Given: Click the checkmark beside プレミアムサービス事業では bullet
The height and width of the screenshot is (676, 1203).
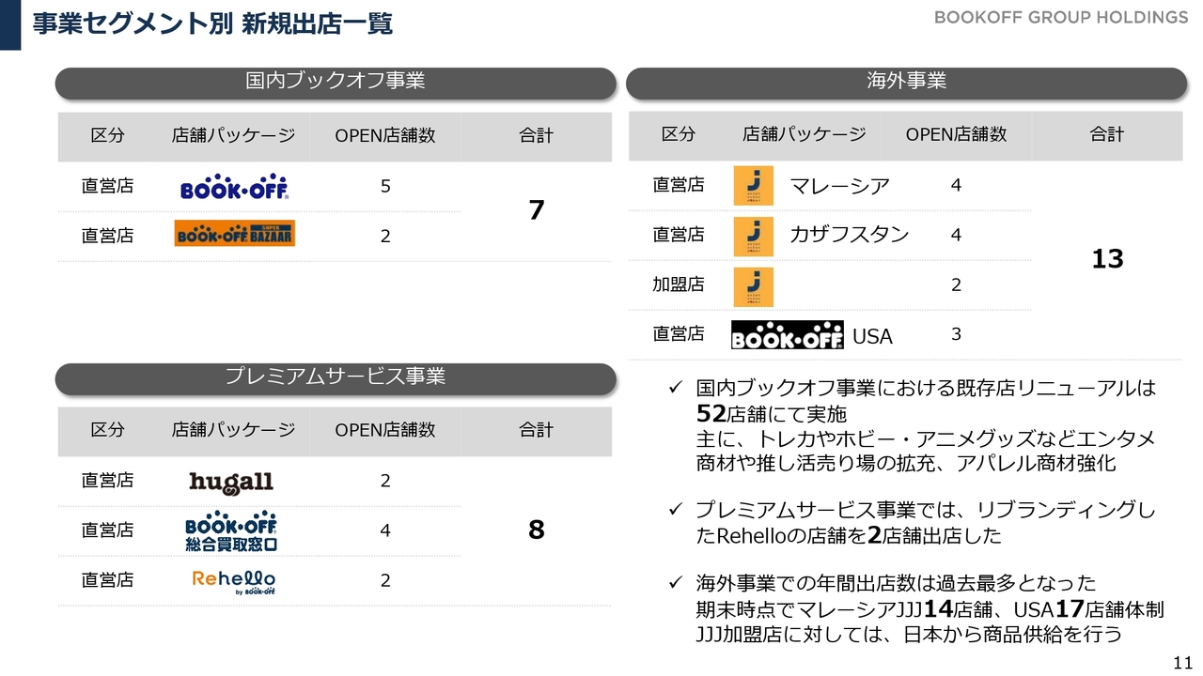Looking at the screenshot, I should (674, 509).
